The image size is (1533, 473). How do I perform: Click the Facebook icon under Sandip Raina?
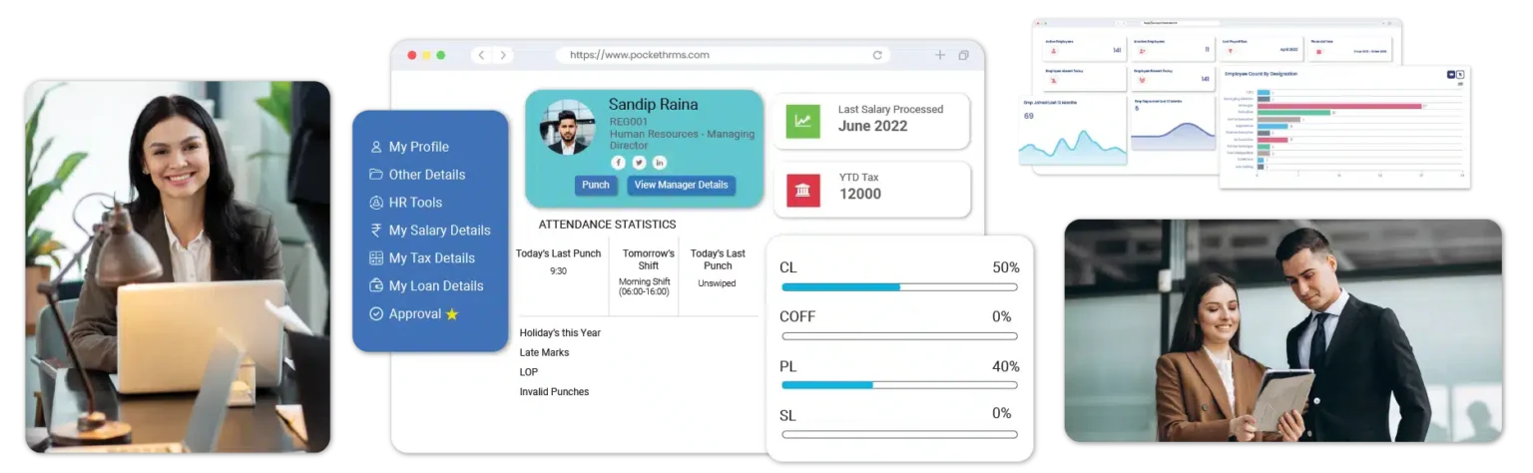(x=618, y=163)
